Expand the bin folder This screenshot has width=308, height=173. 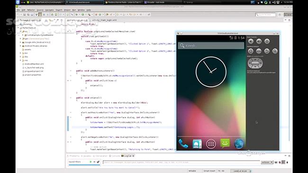(x=20, y=53)
